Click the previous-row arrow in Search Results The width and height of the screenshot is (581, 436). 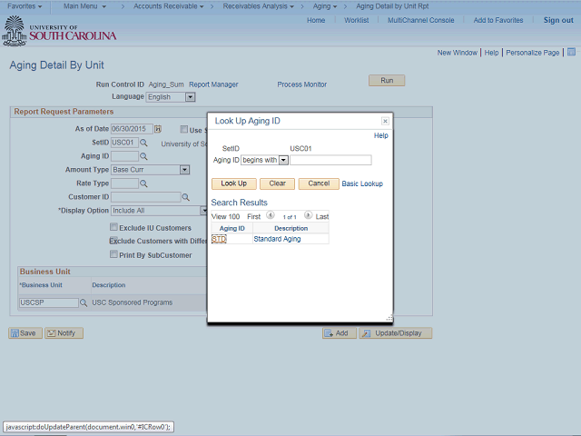click(271, 215)
